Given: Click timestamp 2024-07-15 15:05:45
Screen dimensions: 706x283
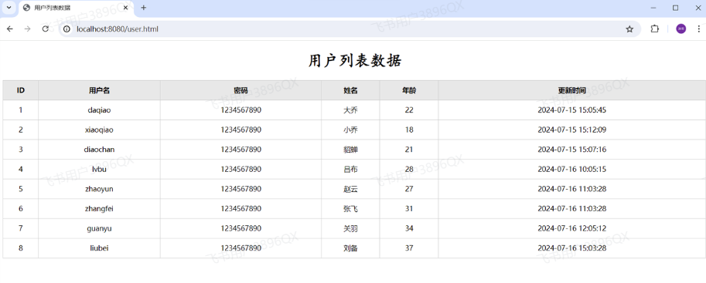Looking at the screenshot, I should click(571, 110).
